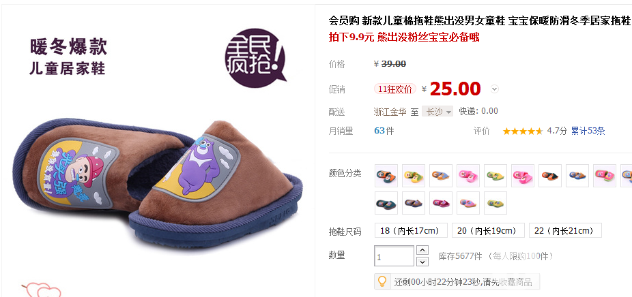Select the maroon slipper color option in the second row

point(440,203)
